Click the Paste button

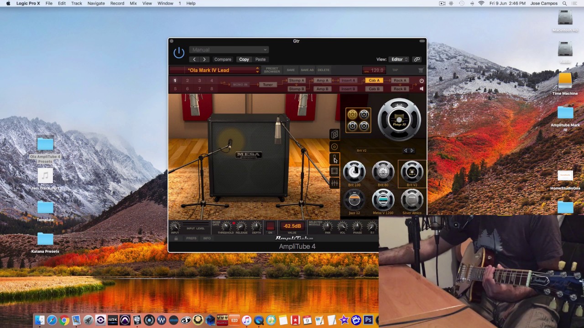261,59
